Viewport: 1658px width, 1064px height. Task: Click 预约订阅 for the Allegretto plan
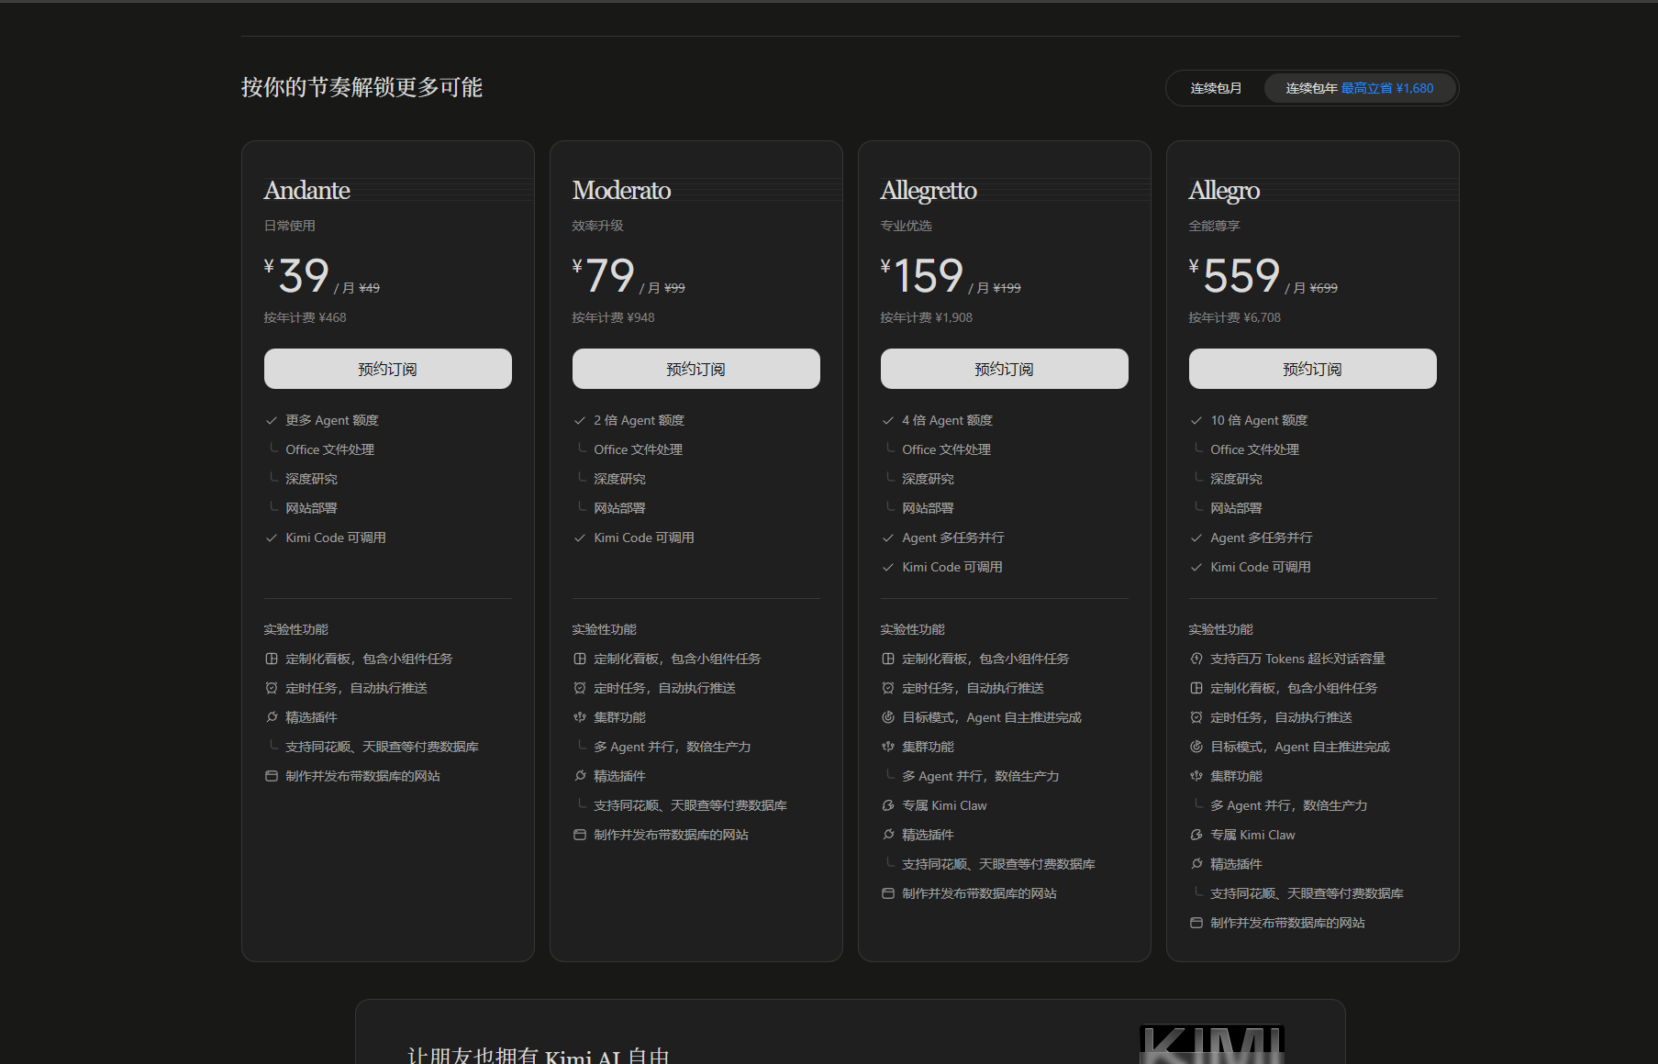click(x=1005, y=369)
